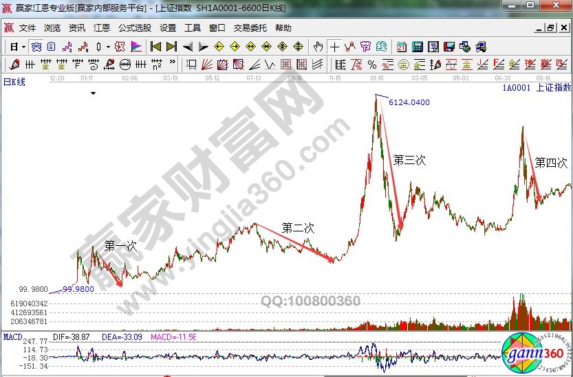Open the 公式选股 menu
The image size is (573, 377).
click(x=134, y=28)
